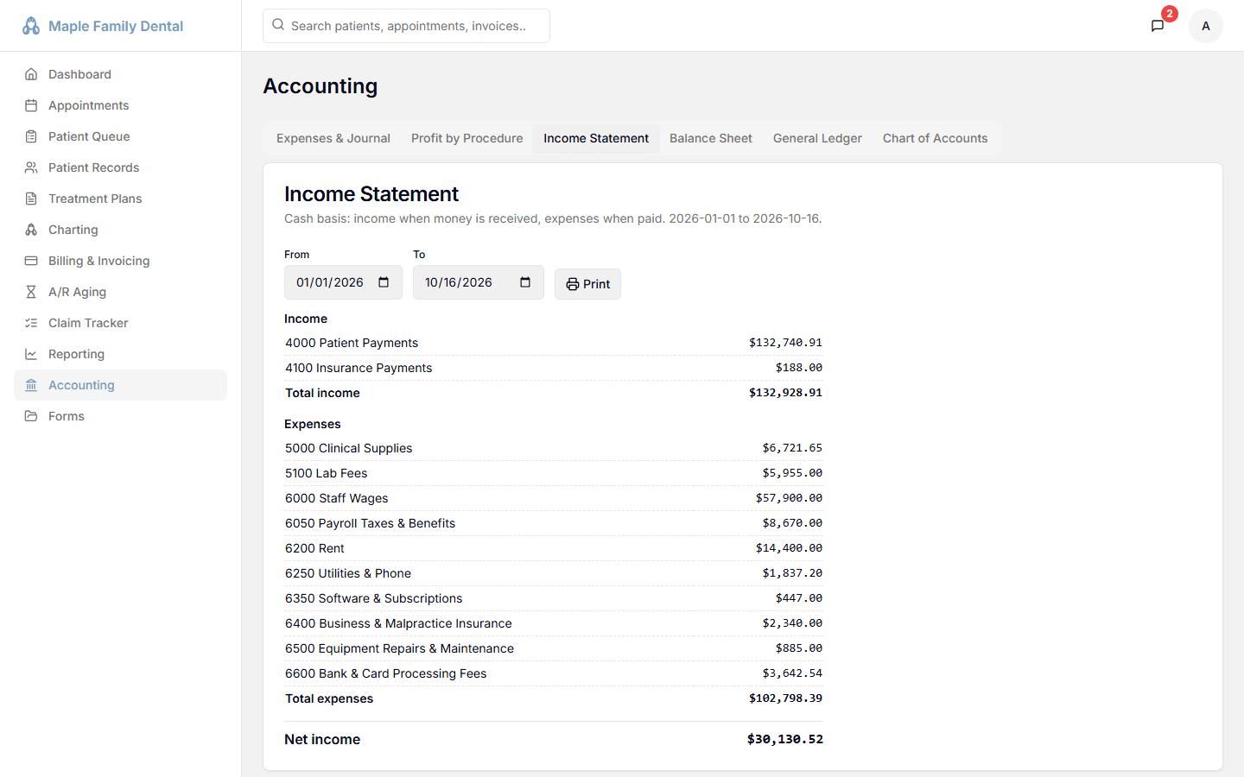This screenshot has height=777, width=1244.
Task: Click the Charting sidebar icon
Action: [31, 230]
